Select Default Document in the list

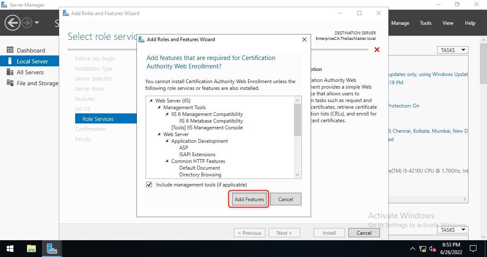(x=199, y=168)
